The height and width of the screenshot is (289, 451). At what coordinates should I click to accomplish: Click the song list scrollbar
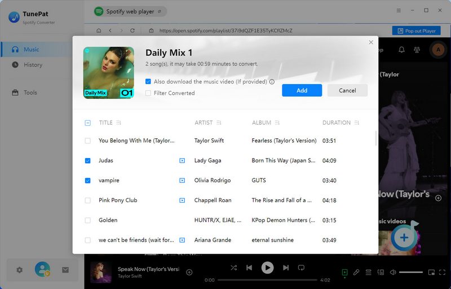[x=375, y=138]
